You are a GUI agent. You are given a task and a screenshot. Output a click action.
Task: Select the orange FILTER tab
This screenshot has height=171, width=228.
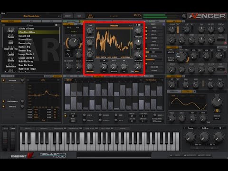click(x=172, y=47)
